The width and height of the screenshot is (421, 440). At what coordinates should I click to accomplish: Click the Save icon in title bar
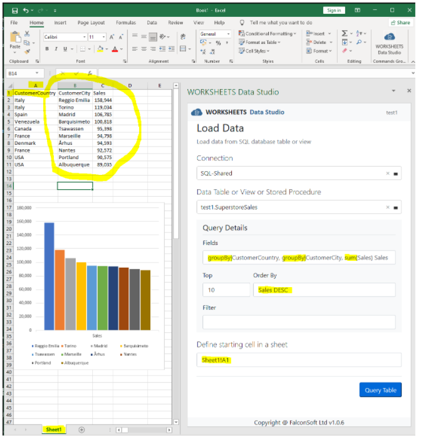click(15, 11)
